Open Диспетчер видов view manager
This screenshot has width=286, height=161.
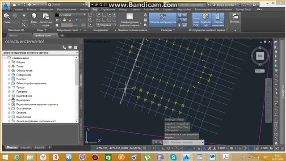[x=46, y=20]
